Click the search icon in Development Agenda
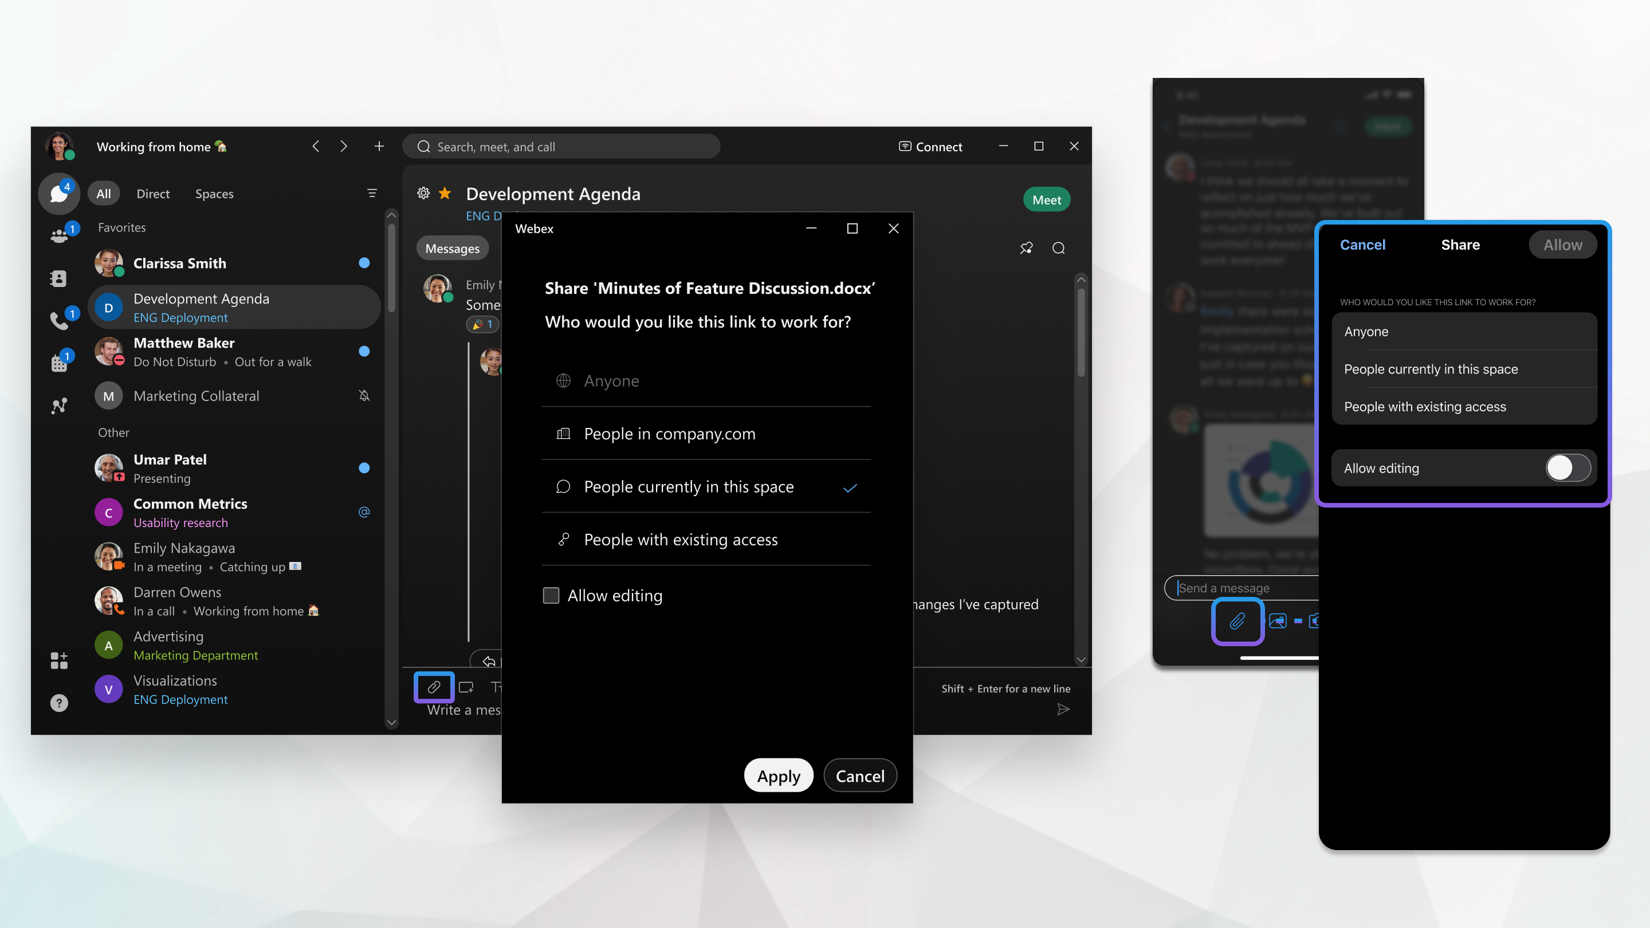This screenshot has width=1650, height=928. pyautogui.click(x=1058, y=247)
